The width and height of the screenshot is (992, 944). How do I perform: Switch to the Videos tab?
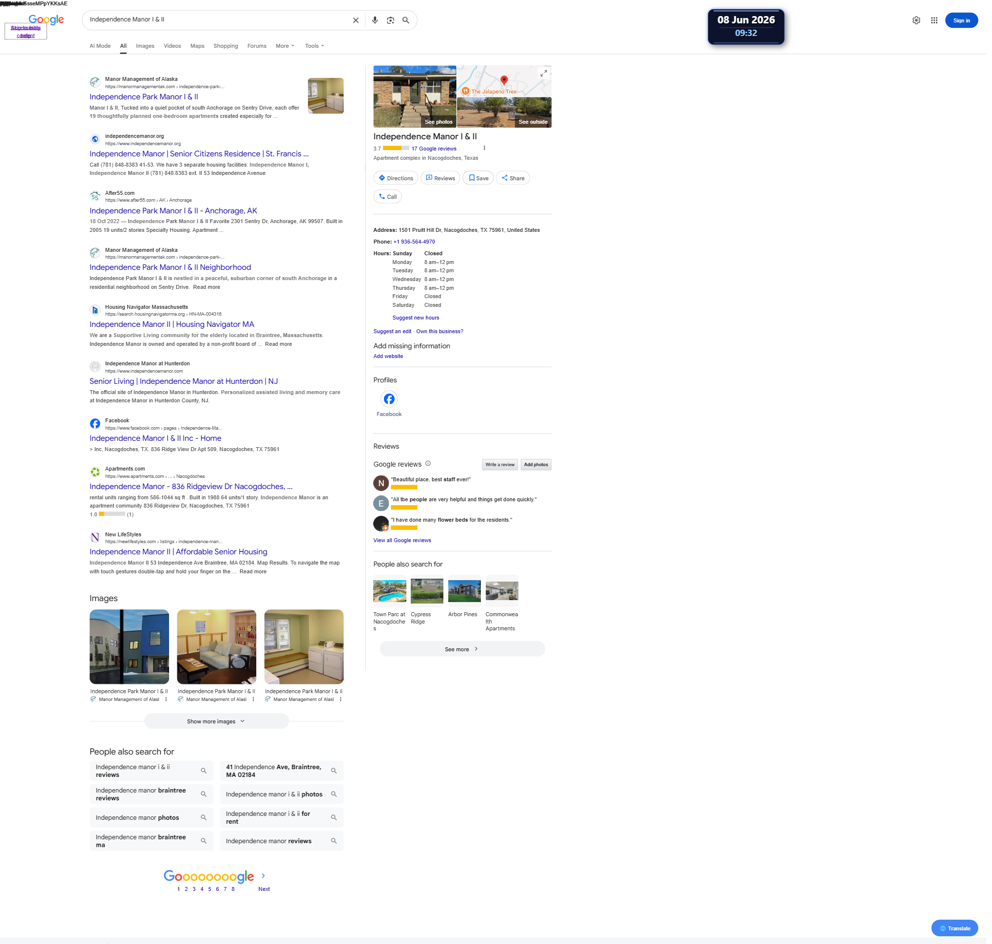coord(173,46)
